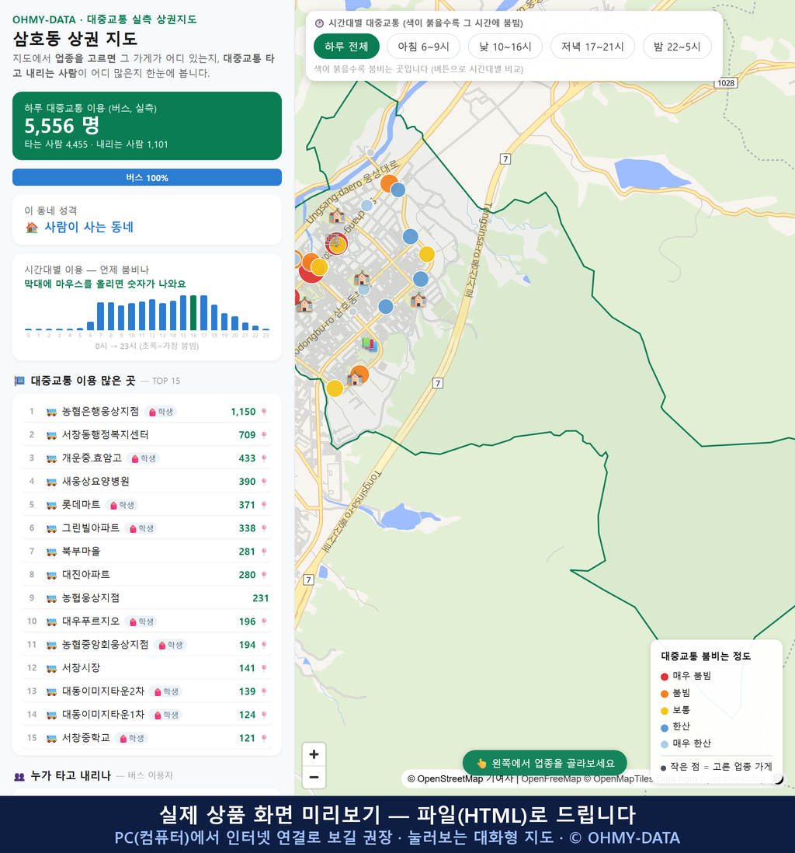Click the pin icon for 대진아파트
This screenshot has width=795, height=853.
[x=264, y=575]
